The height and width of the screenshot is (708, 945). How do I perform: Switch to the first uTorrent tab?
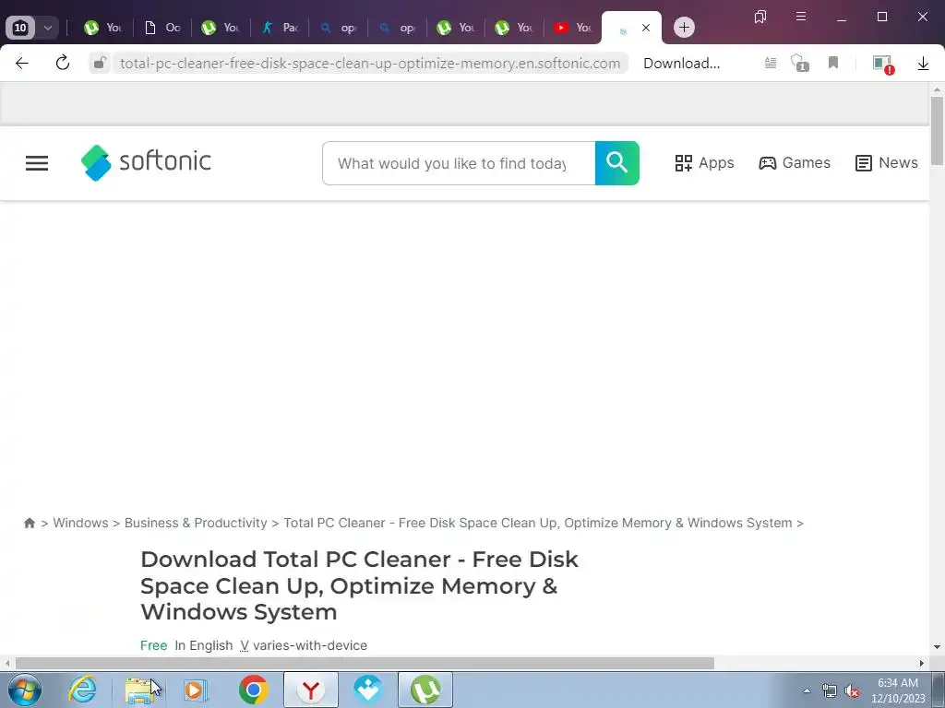102,28
